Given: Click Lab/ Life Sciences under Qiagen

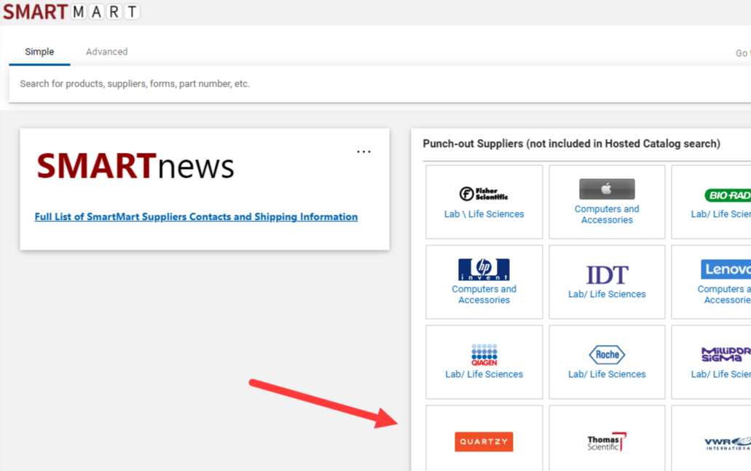Looking at the screenshot, I should [x=484, y=374].
